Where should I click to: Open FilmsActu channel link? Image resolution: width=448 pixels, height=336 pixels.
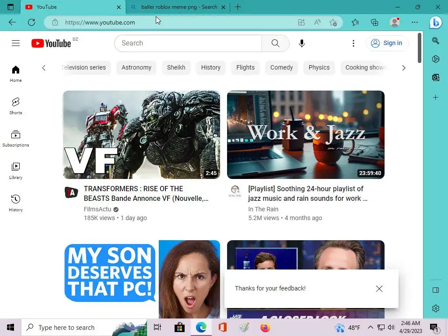point(97,209)
